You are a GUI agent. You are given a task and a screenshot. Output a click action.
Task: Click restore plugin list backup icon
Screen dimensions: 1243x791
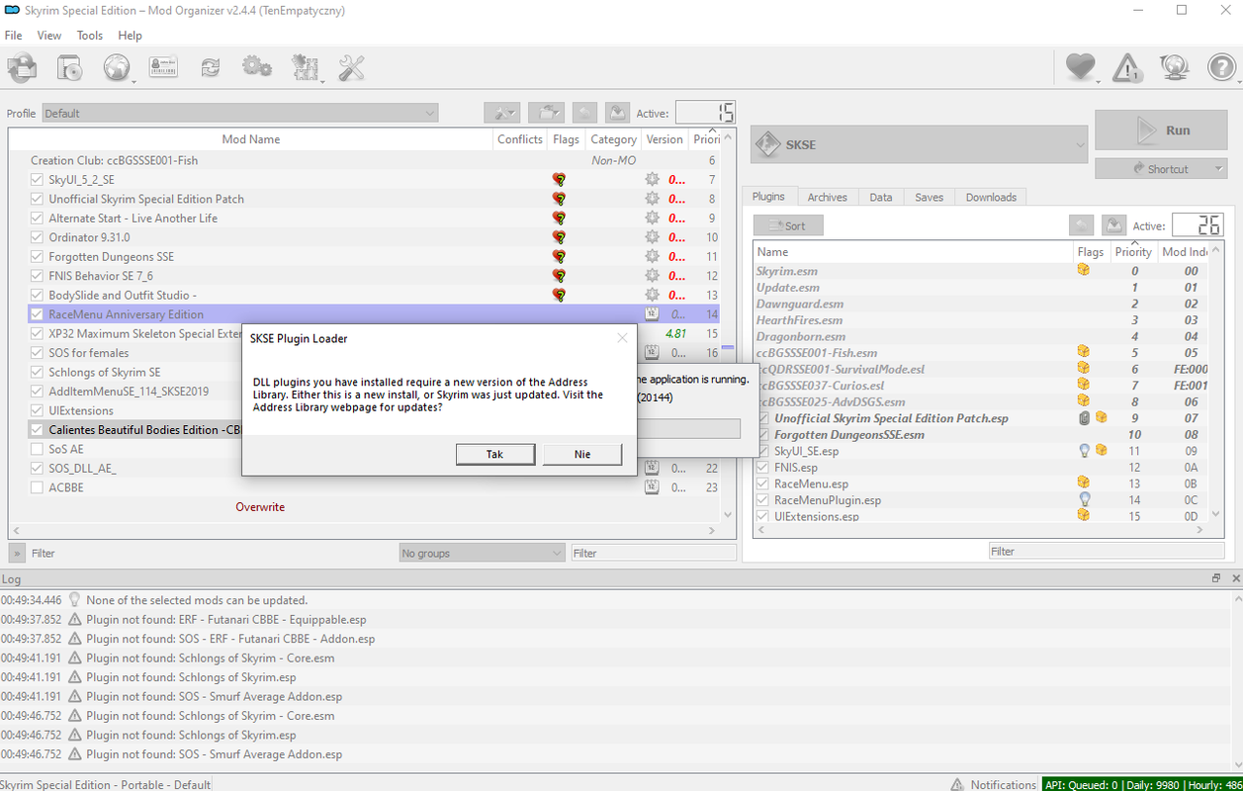(x=1081, y=225)
